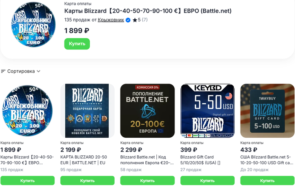Click the top green Купить button

[x=77, y=44]
